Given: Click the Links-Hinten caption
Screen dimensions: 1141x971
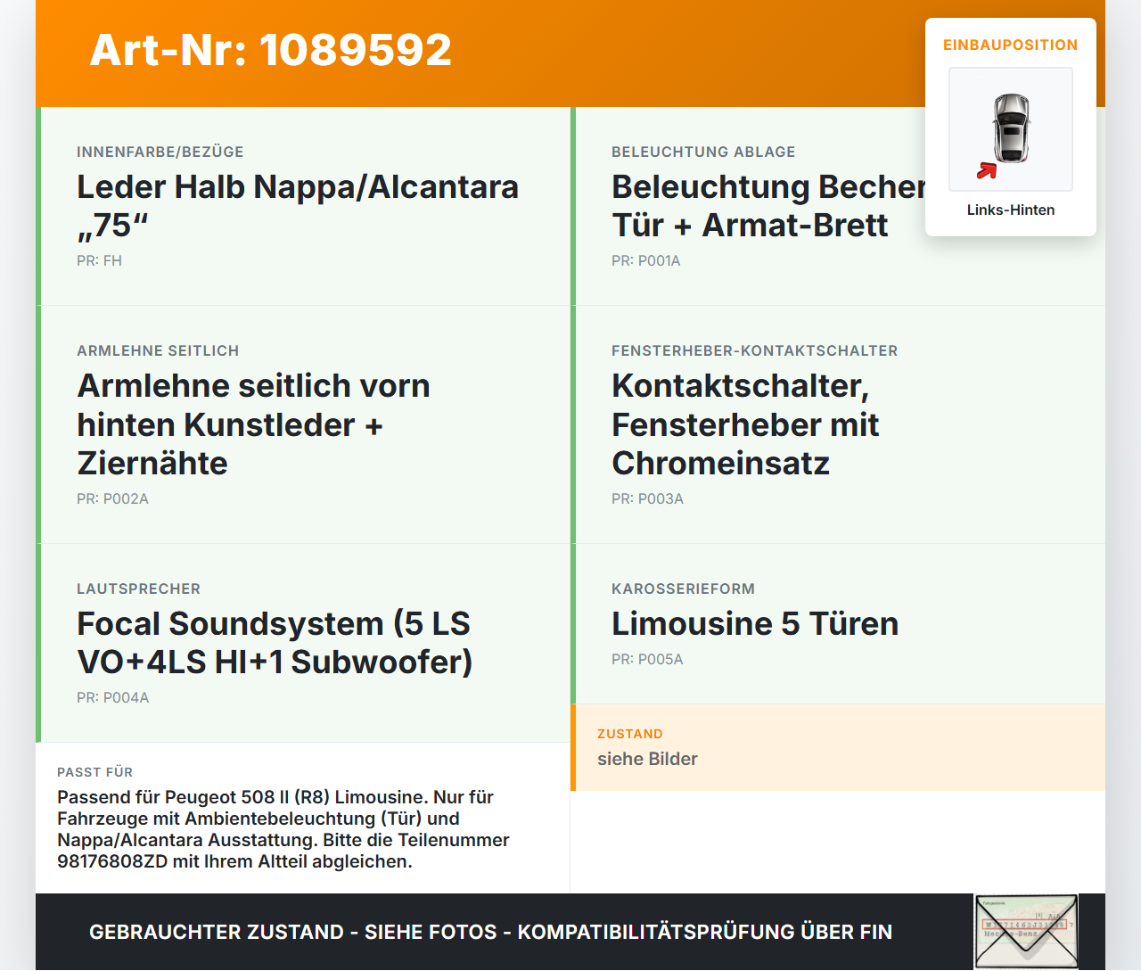Looking at the screenshot, I should click(1011, 210).
